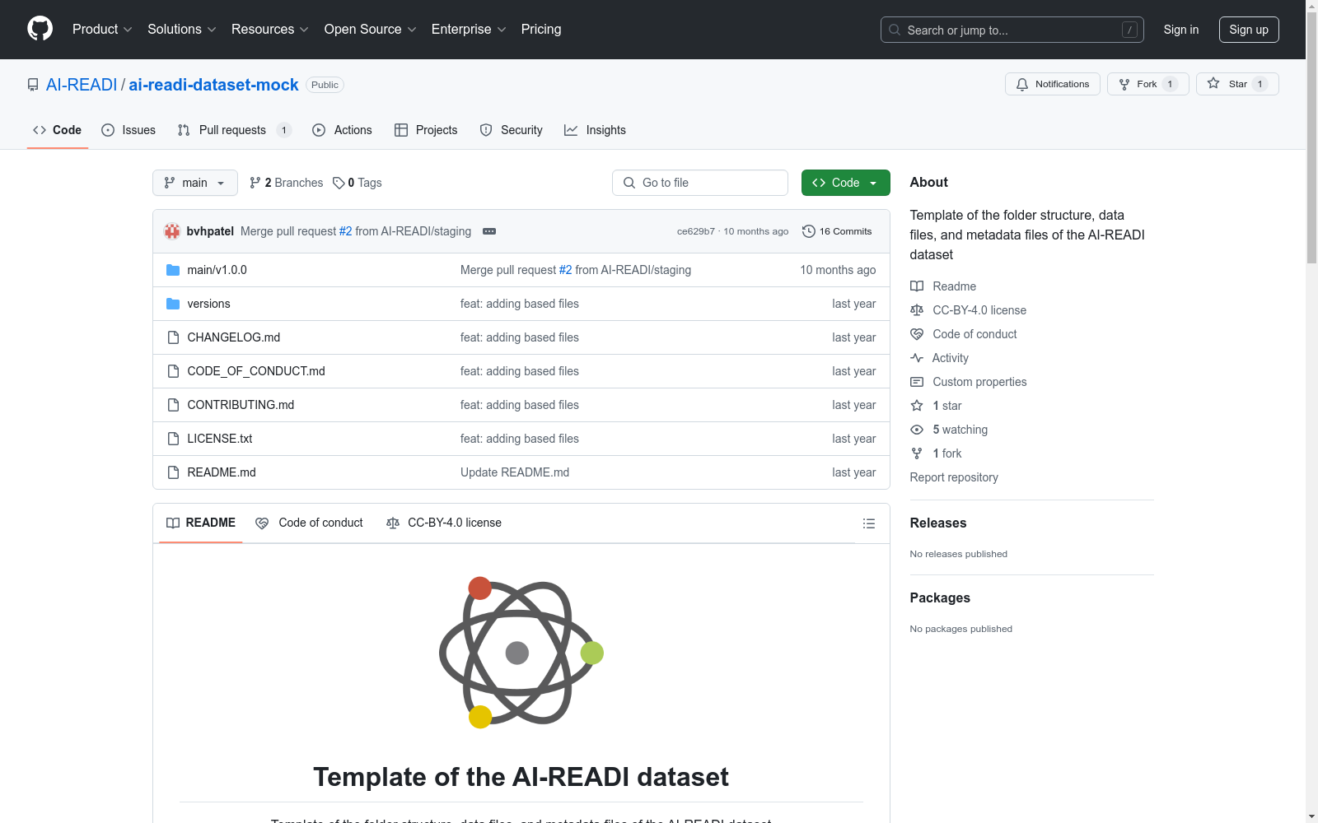Click the Custom properties icon
This screenshot has height=823, width=1318.
point(917,382)
